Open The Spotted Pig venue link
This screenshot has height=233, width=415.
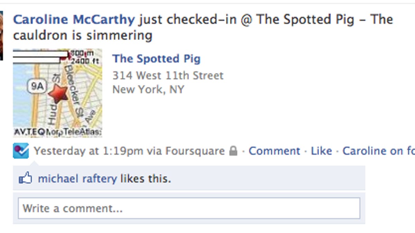click(x=156, y=59)
